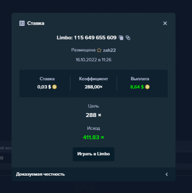Screen dimensions: 192x193
Task: Click the Dogecoin icon beside 0,03 $
Action: (54, 87)
